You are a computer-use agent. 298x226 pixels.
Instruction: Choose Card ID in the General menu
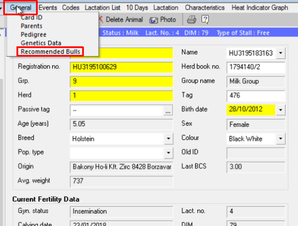(32, 18)
